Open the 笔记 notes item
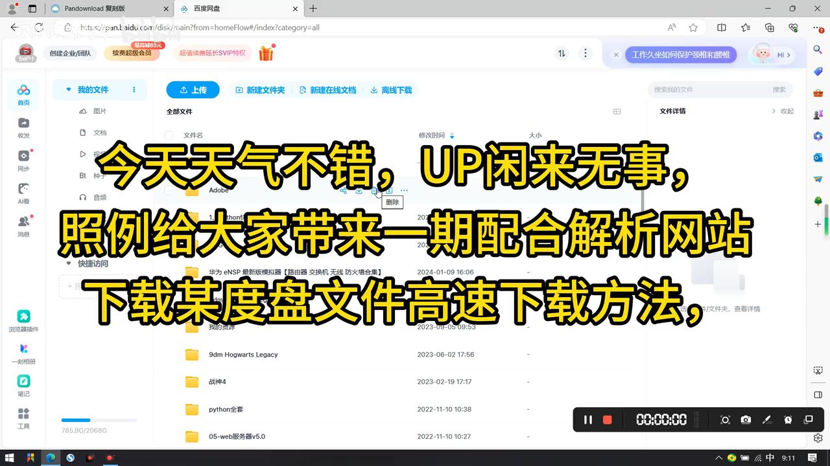 23,386
